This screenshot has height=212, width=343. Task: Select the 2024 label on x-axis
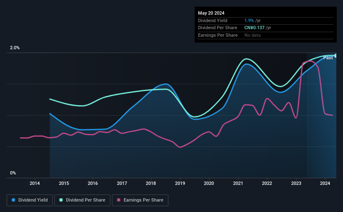(x=325, y=183)
